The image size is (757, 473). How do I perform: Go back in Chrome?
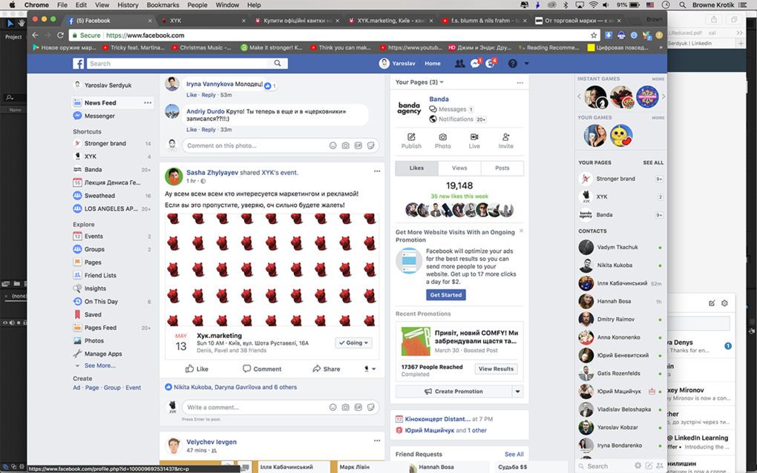tap(35, 35)
